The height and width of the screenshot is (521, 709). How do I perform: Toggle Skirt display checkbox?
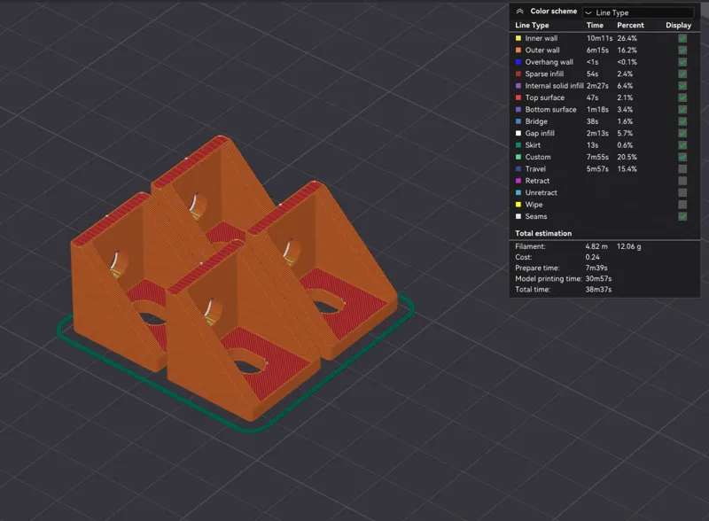[x=682, y=145]
